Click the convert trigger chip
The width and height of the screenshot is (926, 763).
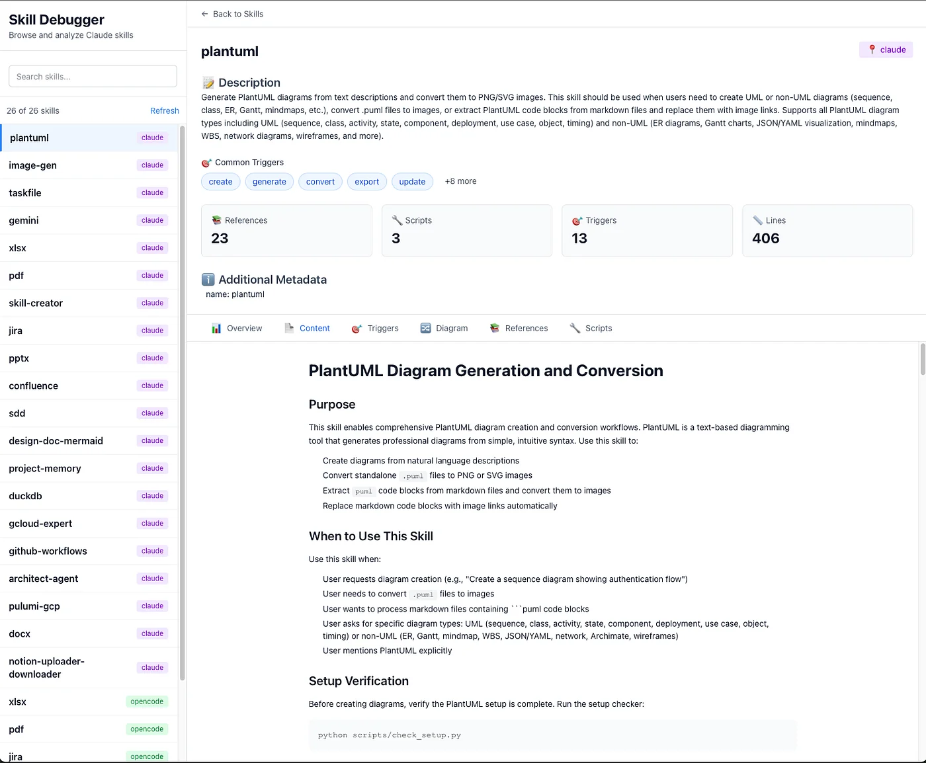(320, 182)
